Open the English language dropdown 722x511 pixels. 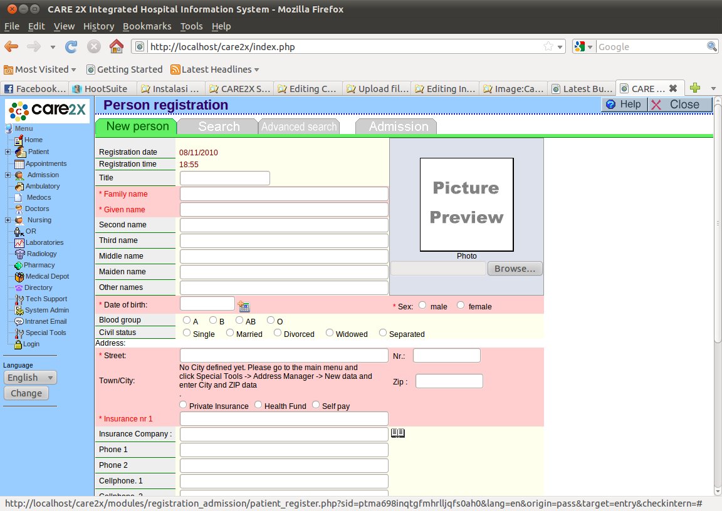[x=30, y=378]
